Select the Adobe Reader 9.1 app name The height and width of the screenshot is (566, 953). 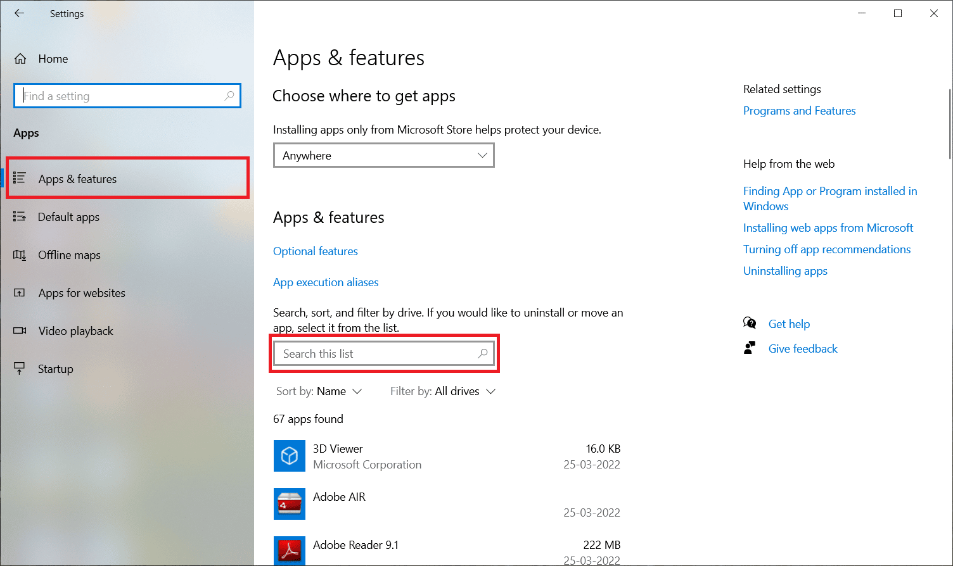[x=355, y=545]
